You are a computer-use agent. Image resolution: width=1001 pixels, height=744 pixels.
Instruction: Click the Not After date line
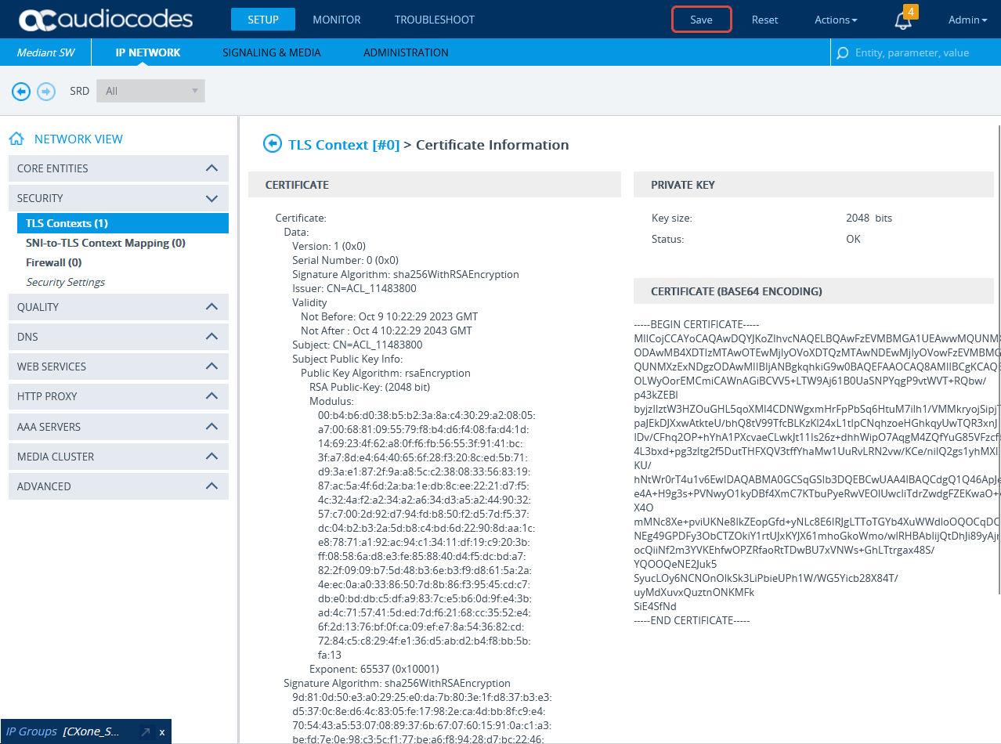[x=386, y=330]
